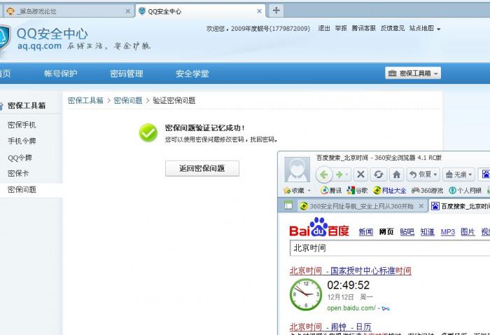The height and width of the screenshot is (335, 490).
Task: Open the 恢复 dropdown arrow
Action: pyautogui.click(x=435, y=175)
